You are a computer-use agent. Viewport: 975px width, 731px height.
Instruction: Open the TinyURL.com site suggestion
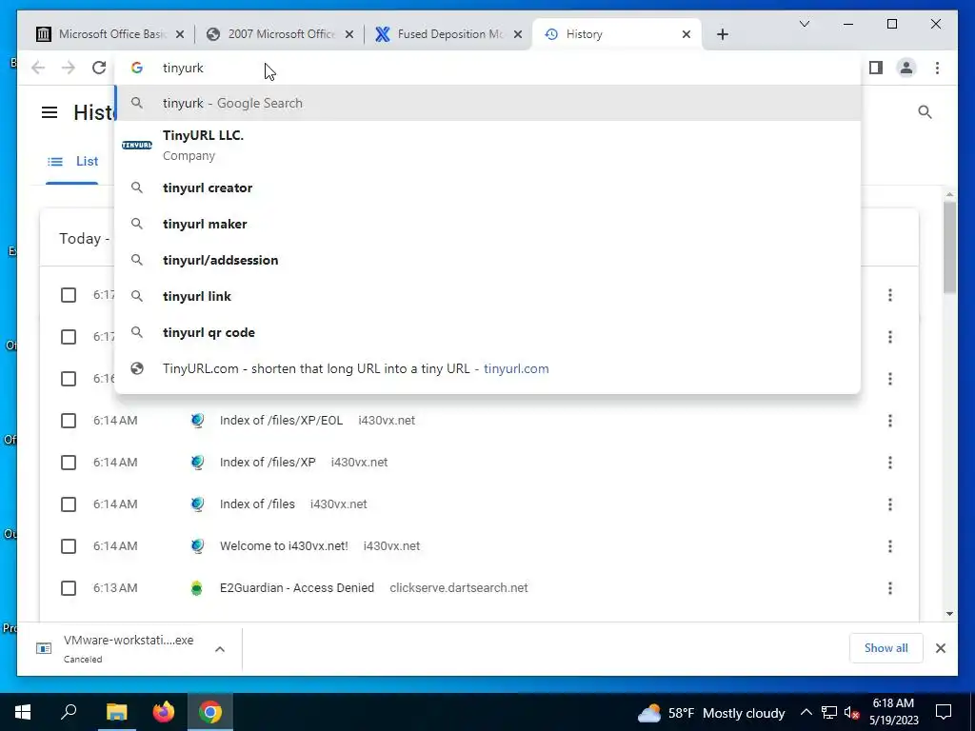(488, 368)
